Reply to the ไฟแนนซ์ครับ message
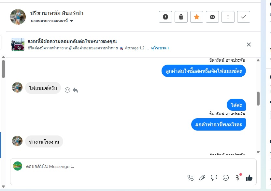271x191 pixels. pos(75,90)
